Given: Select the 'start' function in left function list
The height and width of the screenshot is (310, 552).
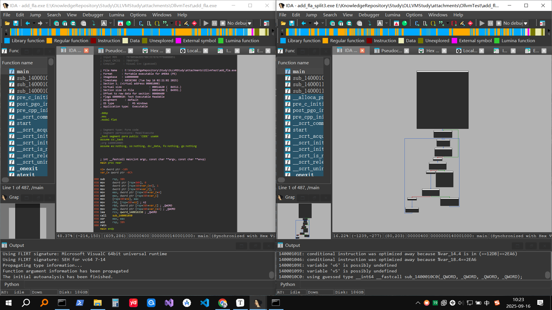Looking at the screenshot, I should [24, 123].
